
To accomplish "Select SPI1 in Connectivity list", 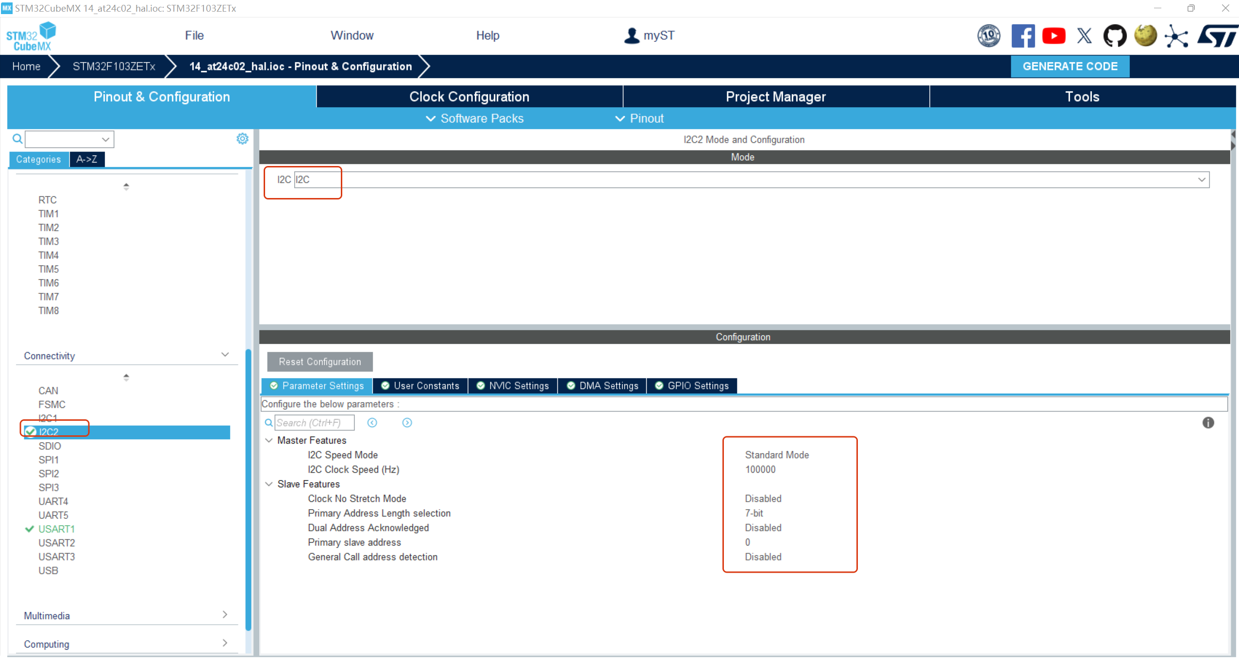I will [49, 460].
